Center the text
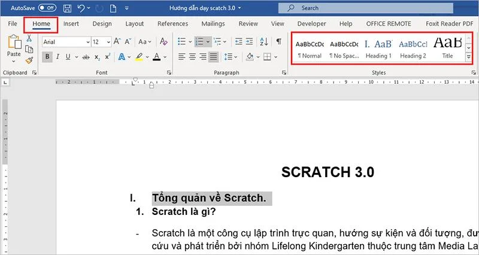 (192, 57)
